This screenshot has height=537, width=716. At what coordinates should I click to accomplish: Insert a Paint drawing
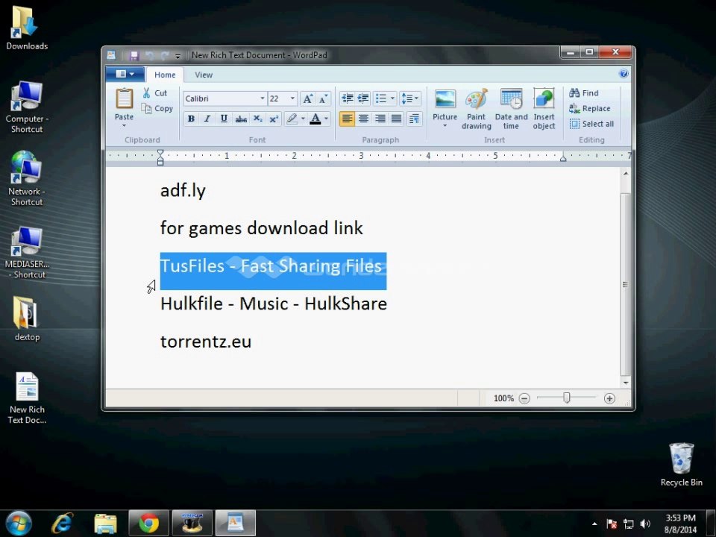pyautogui.click(x=477, y=109)
